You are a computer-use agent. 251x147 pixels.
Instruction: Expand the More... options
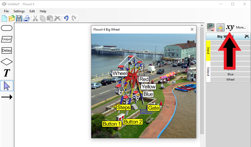click(241, 27)
